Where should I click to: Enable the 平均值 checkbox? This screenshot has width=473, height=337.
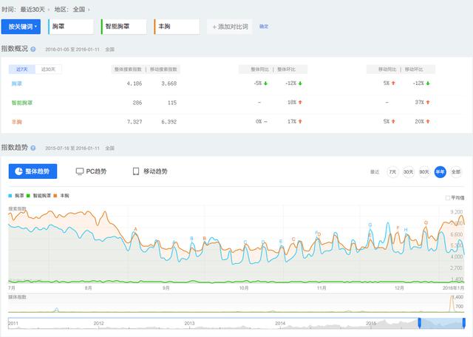coord(448,198)
